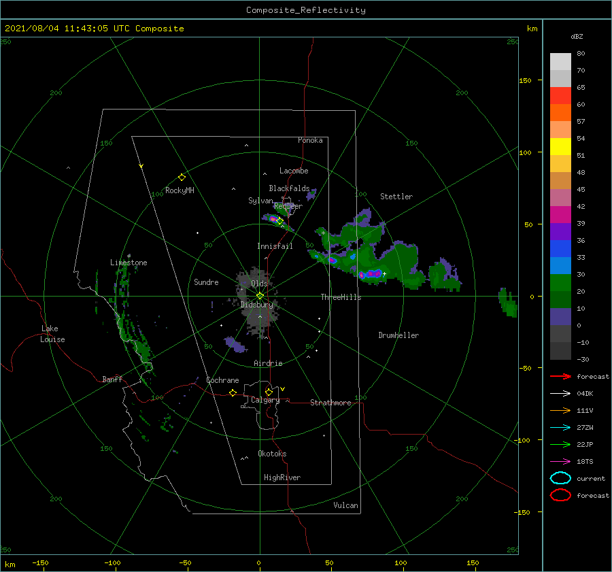Select the blue 36 dBZ color swatch
612x572 pixels.
pos(560,248)
